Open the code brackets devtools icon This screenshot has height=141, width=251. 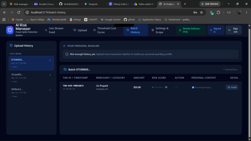[229, 12]
